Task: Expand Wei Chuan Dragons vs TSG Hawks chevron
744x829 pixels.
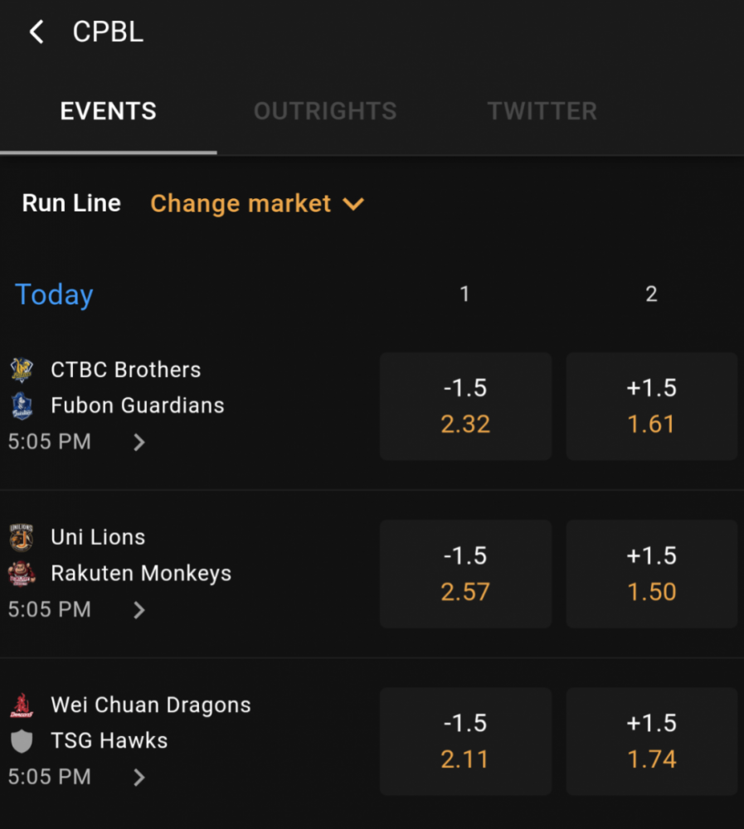Action: pyautogui.click(x=139, y=778)
